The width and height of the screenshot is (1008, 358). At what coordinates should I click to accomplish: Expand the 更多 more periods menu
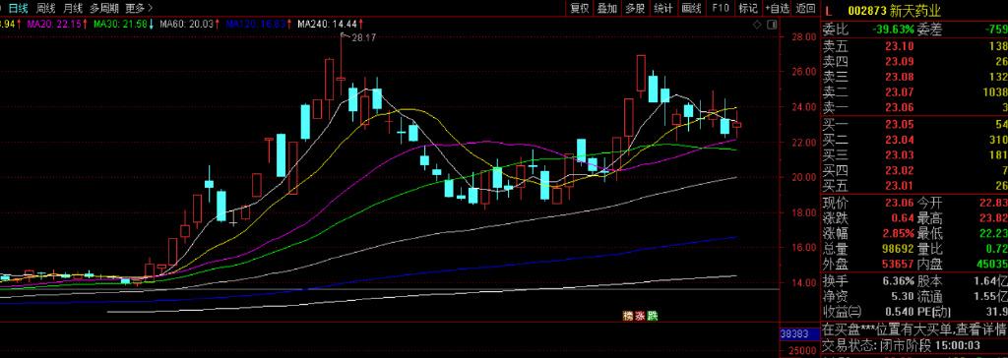139,8
